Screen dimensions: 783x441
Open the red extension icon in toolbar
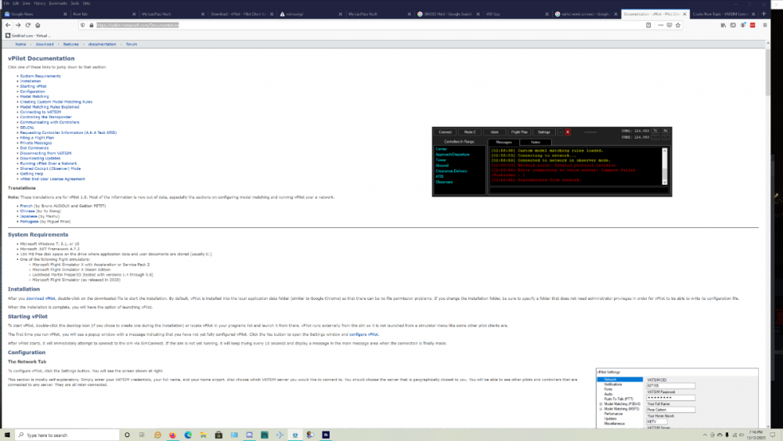(x=752, y=25)
